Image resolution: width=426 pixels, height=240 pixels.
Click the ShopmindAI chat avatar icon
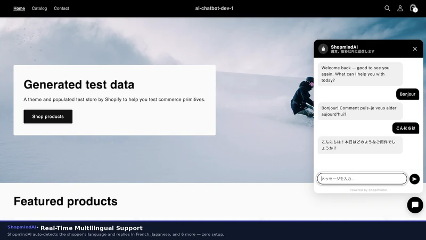pyautogui.click(x=323, y=49)
